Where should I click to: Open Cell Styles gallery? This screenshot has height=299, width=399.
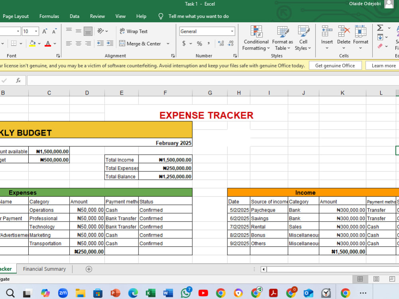coord(303,38)
